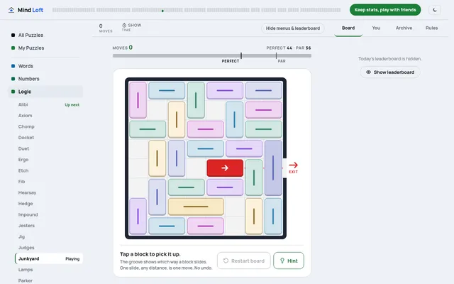
Task: Click Show leaderboard eye button
Action: pyautogui.click(x=389, y=72)
